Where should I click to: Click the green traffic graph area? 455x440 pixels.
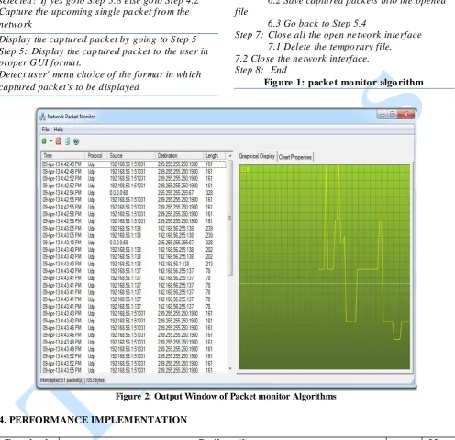324,266
